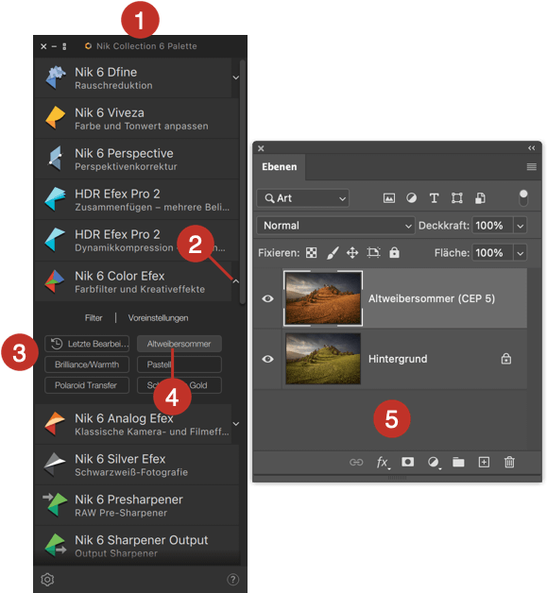
Task: Select the Voreinstellungen tab
Action: 158,318
